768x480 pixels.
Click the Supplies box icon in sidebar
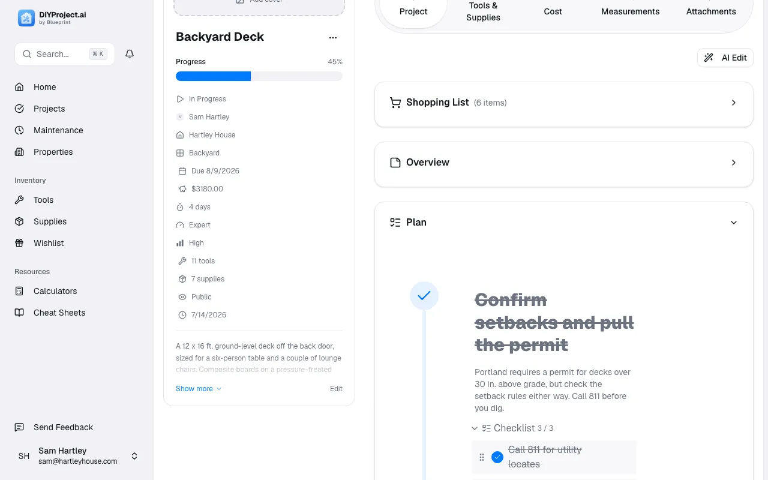click(x=19, y=221)
